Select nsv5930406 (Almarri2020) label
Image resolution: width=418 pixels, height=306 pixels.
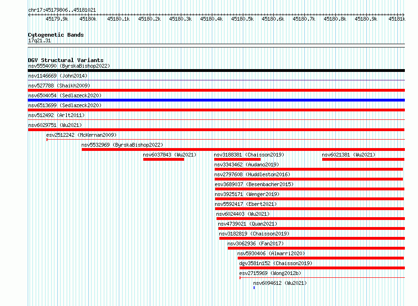pyautogui.click(x=271, y=253)
